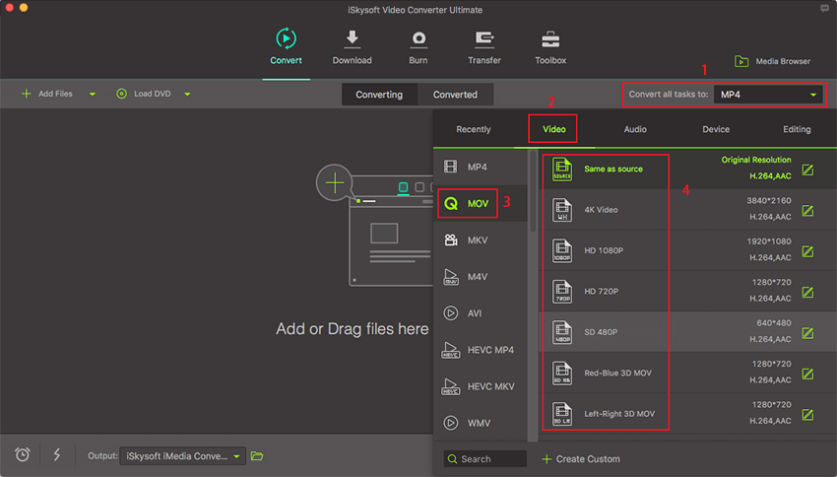The image size is (837, 477).
Task: Edit the HD 1080P preset settings
Action: pyautogui.click(x=807, y=250)
